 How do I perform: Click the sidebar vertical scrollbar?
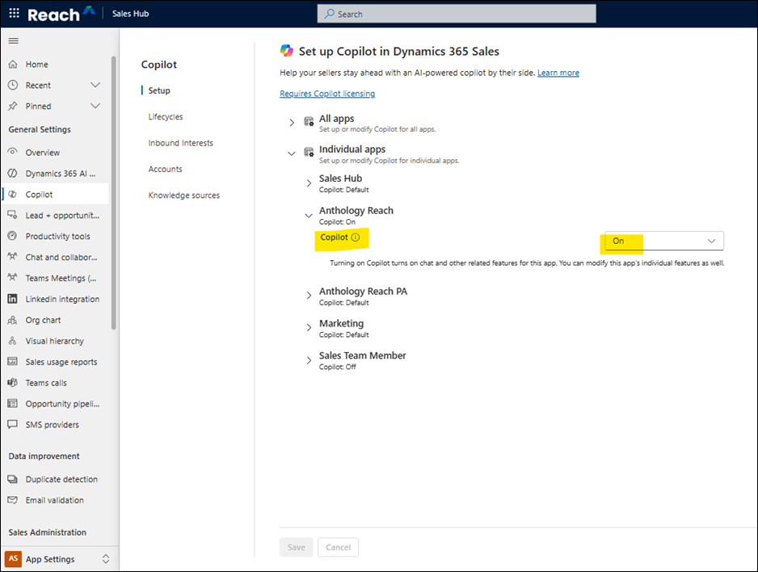click(x=114, y=193)
